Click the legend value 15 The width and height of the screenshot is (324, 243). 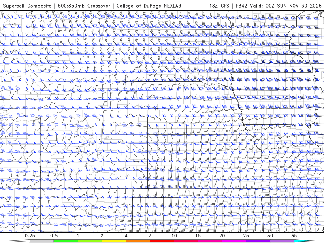coord(198,236)
